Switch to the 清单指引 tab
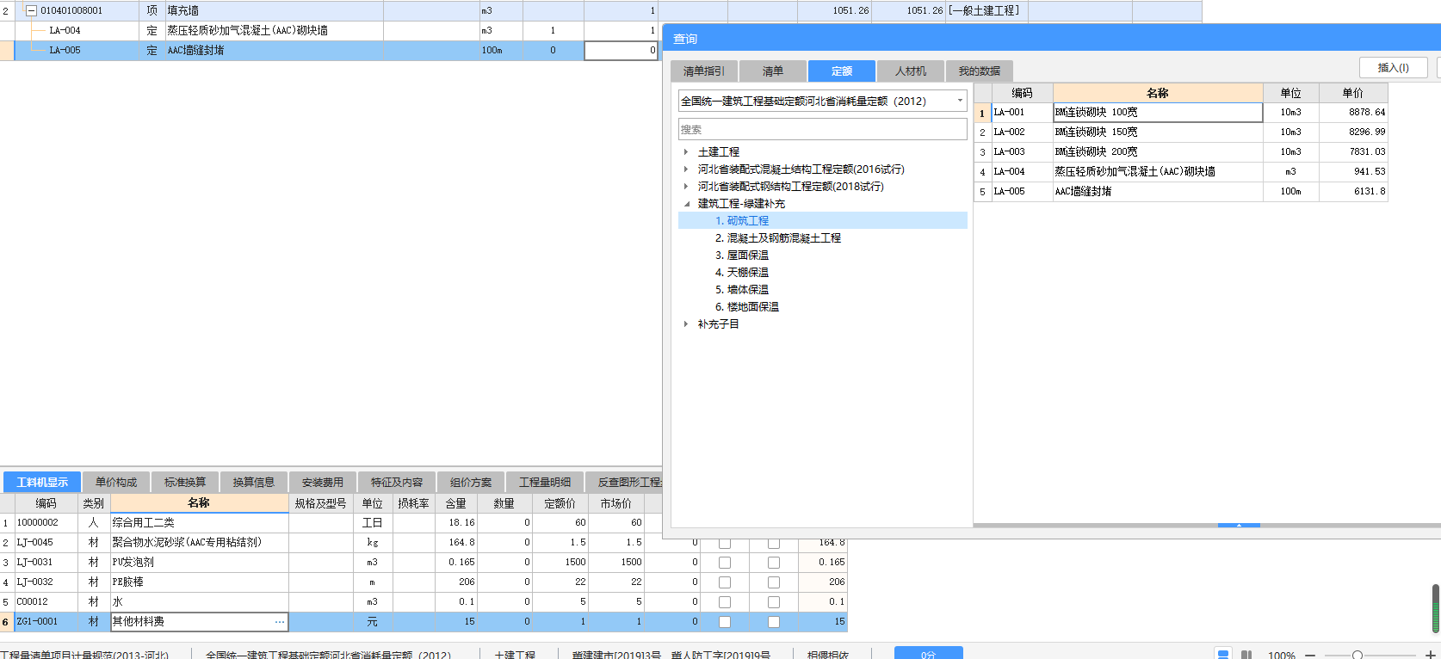The width and height of the screenshot is (1441, 659). (704, 71)
